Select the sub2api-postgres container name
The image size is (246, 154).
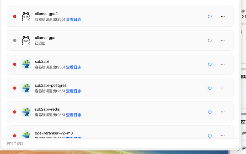point(51,86)
